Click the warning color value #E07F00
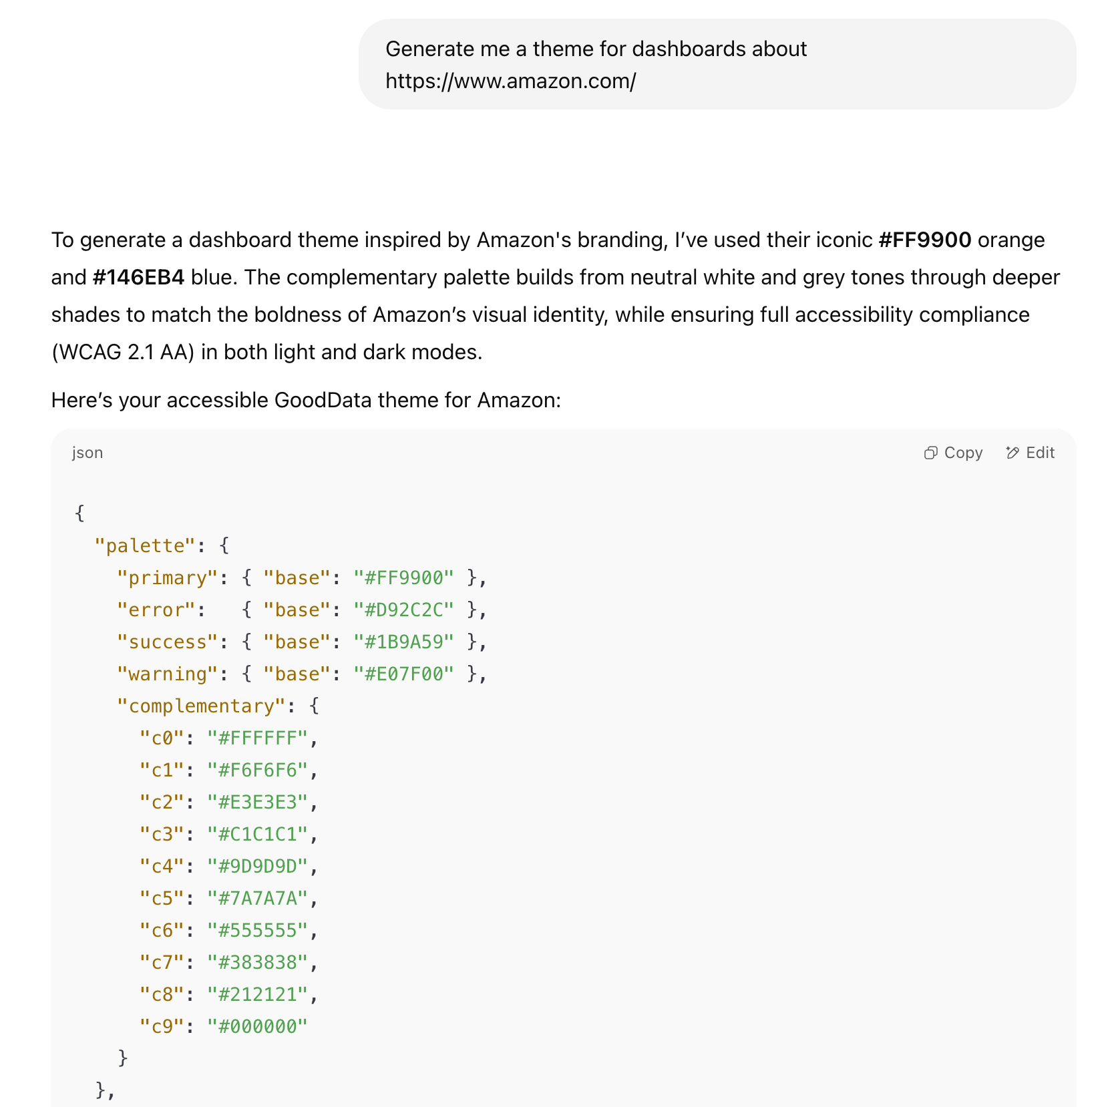This screenshot has height=1107, width=1114. [x=403, y=674]
